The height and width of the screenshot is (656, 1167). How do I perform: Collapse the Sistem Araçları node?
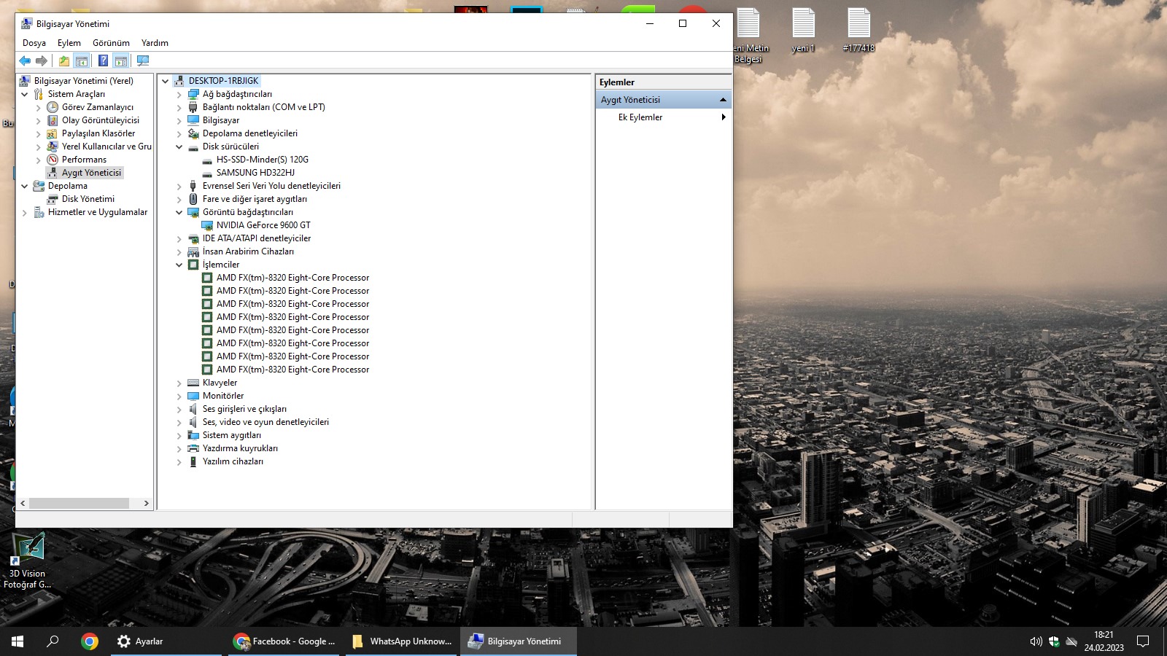point(25,94)
